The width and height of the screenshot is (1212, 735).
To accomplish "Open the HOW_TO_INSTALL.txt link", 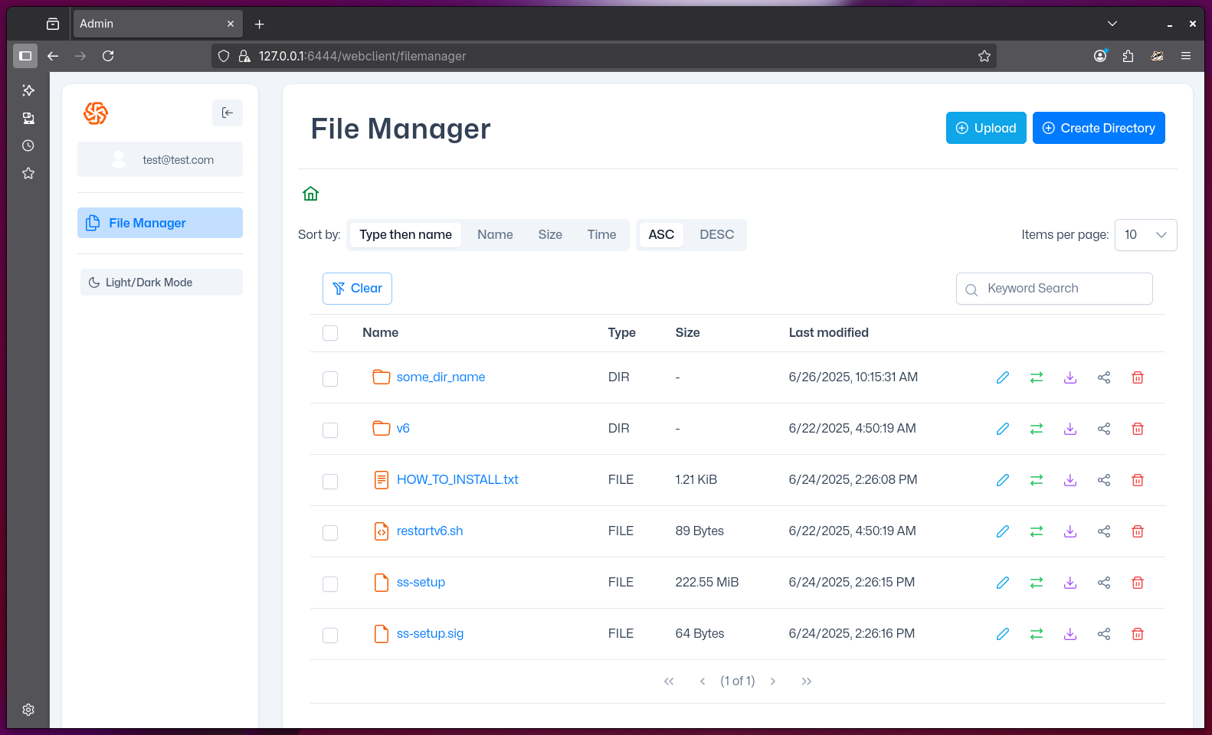I will [x=457, y=479].
